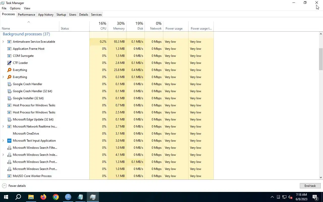Open File Explorer from the taskbar
Viewport: 323px width, 202px height.
pyautogui.click(x=31, y=197)
